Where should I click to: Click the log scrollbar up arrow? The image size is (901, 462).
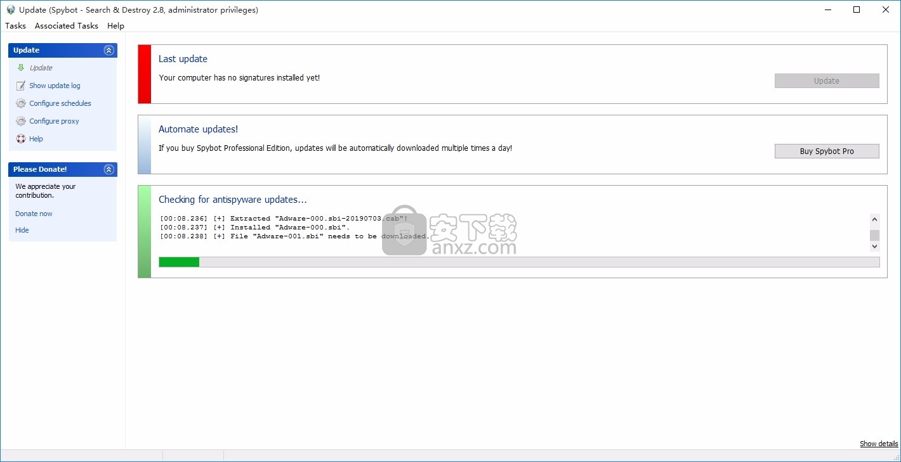(x=874, y=219)
